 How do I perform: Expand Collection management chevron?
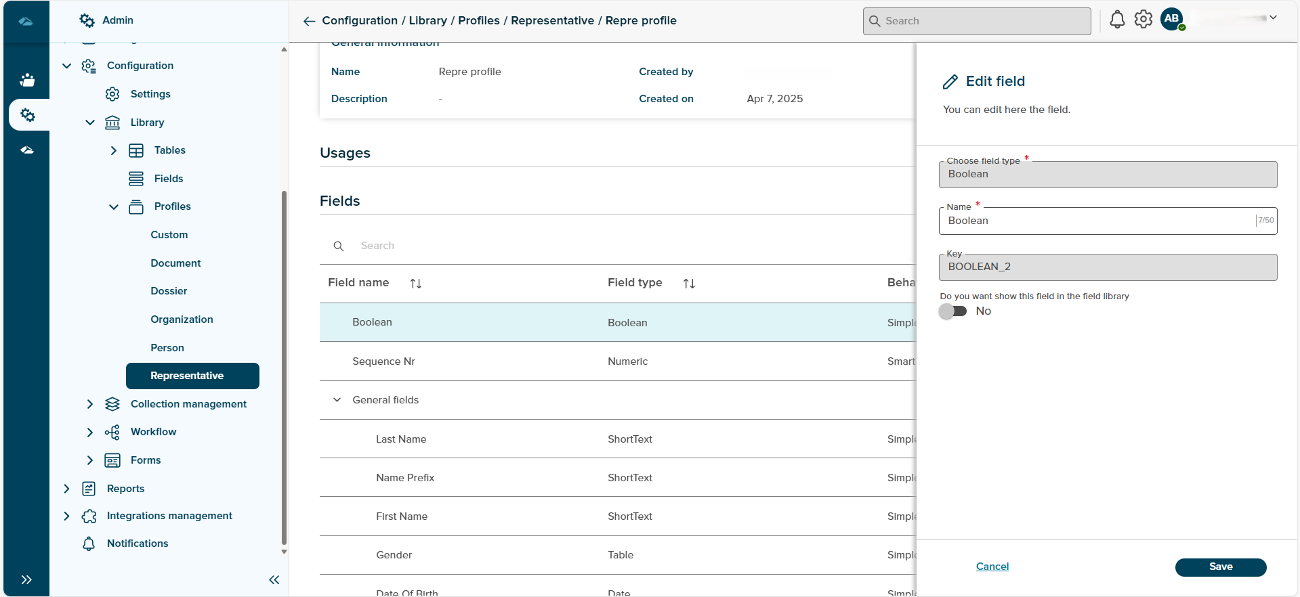tap(90, 404)
